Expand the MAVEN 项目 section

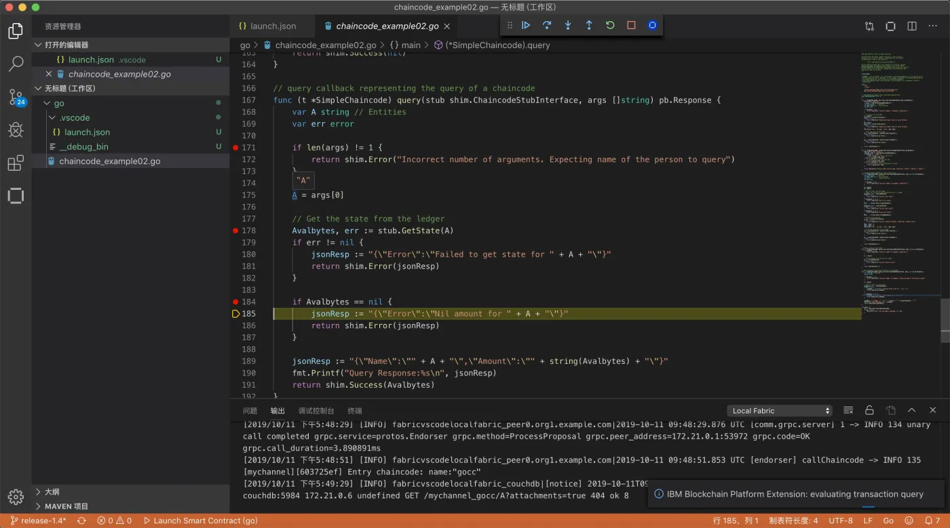131,506
